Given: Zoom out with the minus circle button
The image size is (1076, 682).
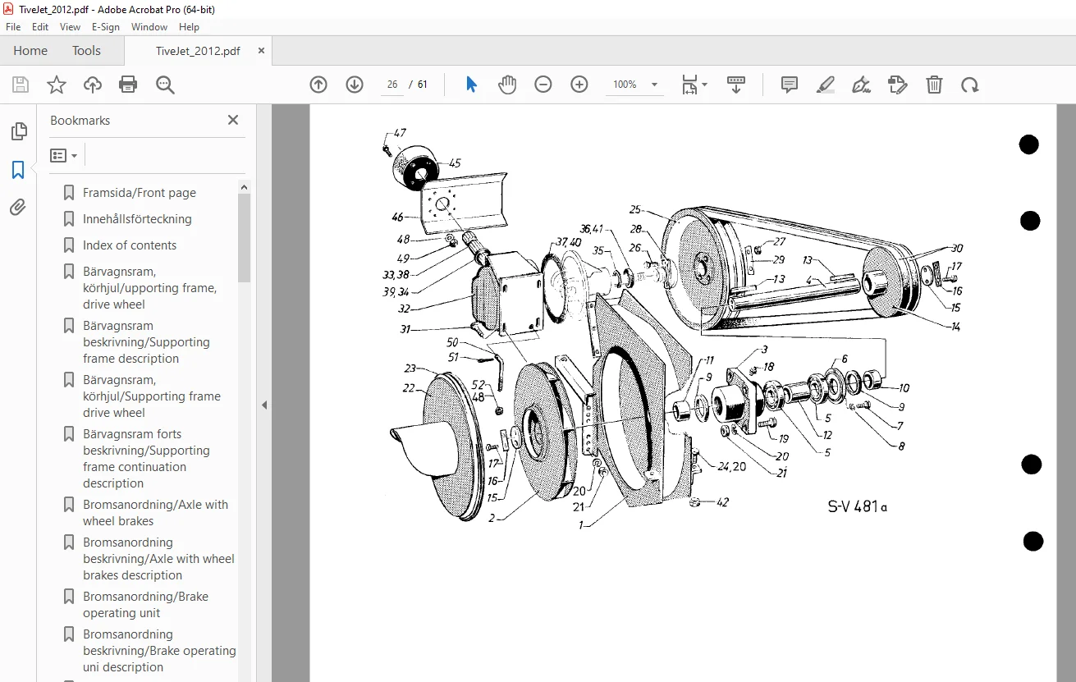Looking at the screenshot, I should (543, 85).
